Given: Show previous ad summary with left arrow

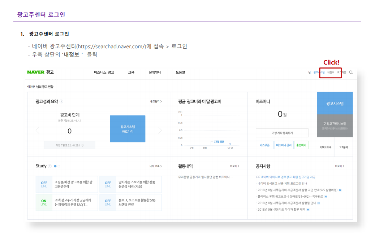Looking at the screenshot, I should [x=37, y=131].
